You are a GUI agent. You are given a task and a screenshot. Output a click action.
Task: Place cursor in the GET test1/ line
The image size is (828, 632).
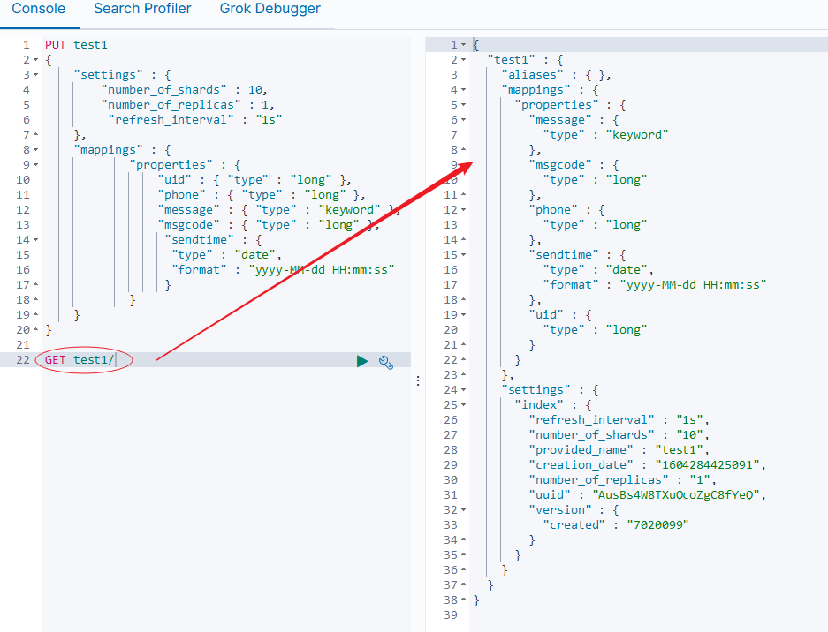pos(80,360)
